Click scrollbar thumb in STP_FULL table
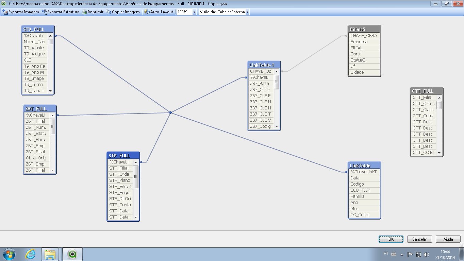 [136, 177]
